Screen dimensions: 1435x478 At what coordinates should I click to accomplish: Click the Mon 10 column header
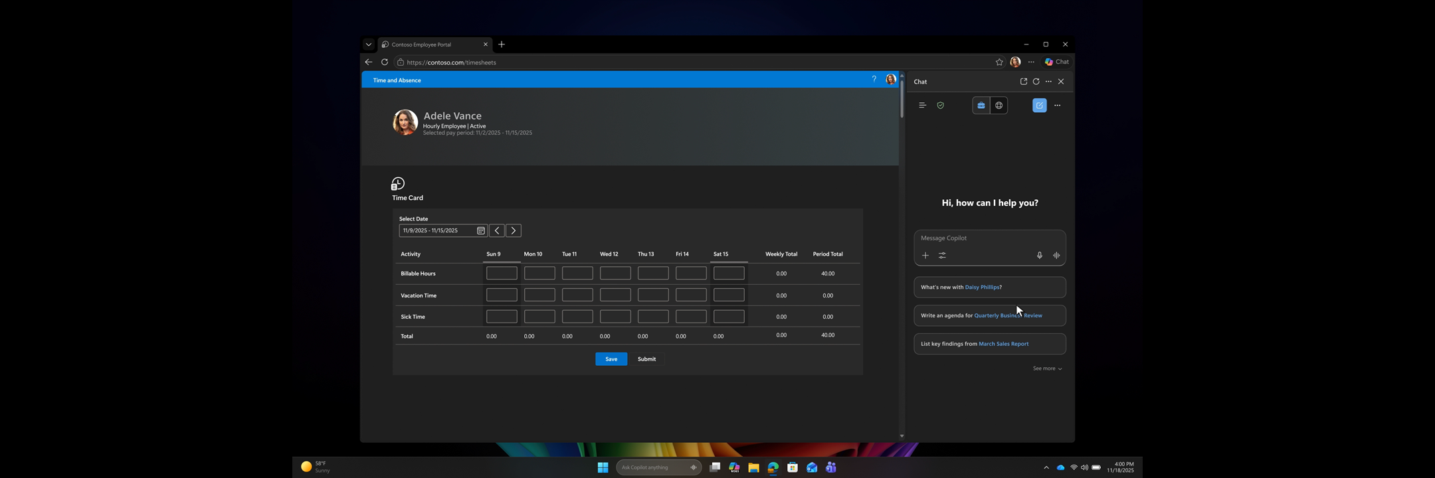click(533, 254)
